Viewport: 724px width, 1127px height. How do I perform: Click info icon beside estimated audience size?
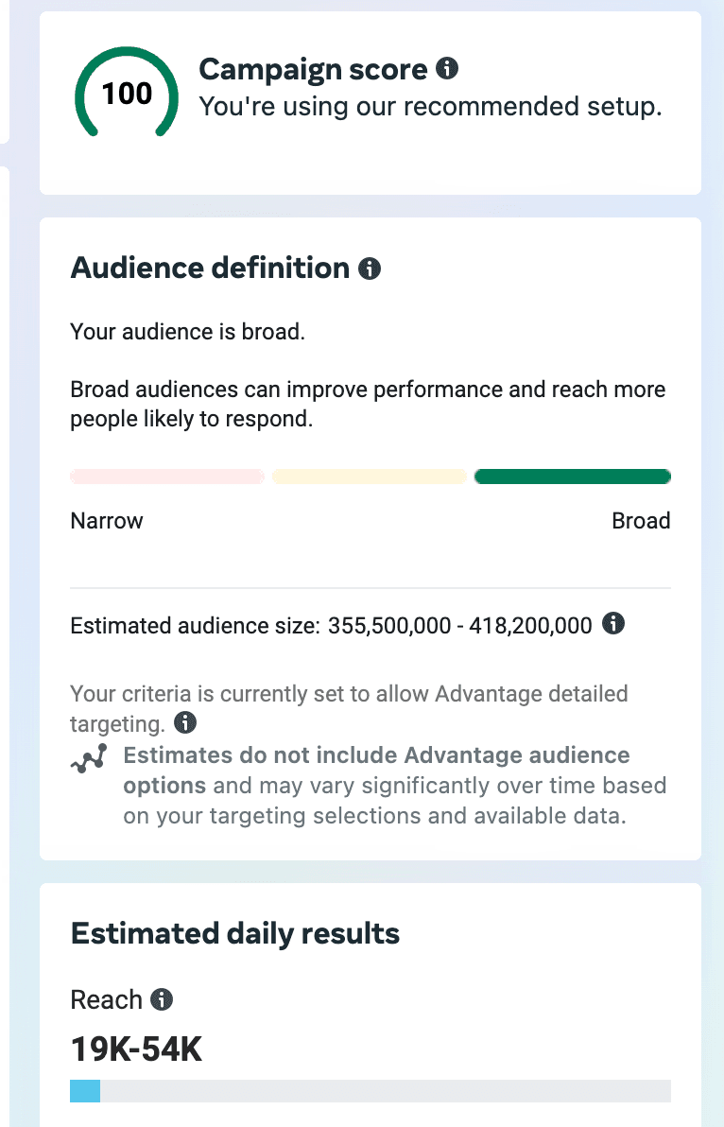tap(613, 624)
